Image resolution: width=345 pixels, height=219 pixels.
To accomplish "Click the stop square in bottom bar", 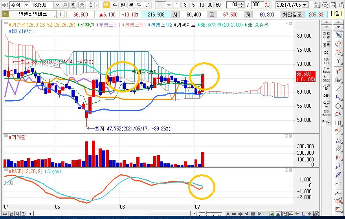I will pos(253,214).
